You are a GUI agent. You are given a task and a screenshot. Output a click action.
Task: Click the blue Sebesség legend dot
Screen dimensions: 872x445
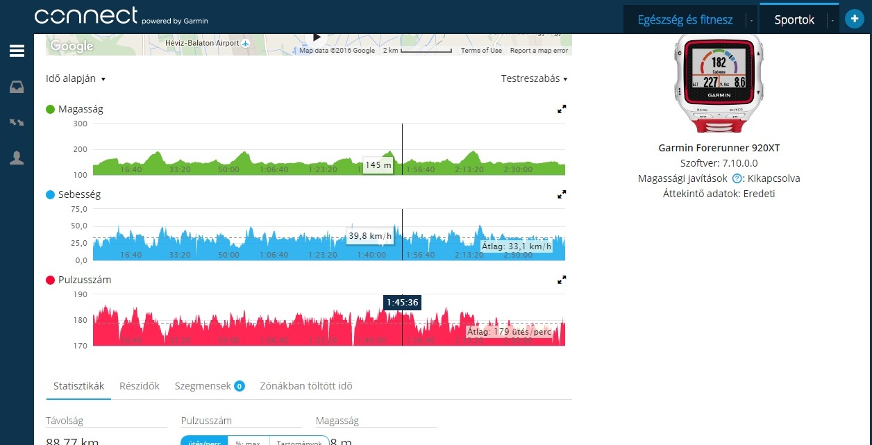[x=50, y=195]
